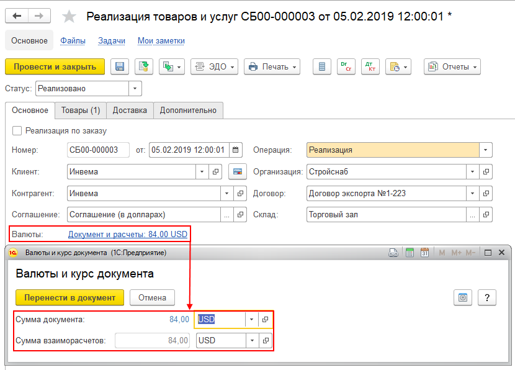Open the Операция dropdown list

(x=485, y=150)
